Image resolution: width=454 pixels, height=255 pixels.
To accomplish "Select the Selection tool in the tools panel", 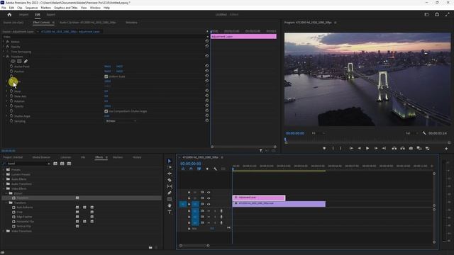I will (170, 161).
